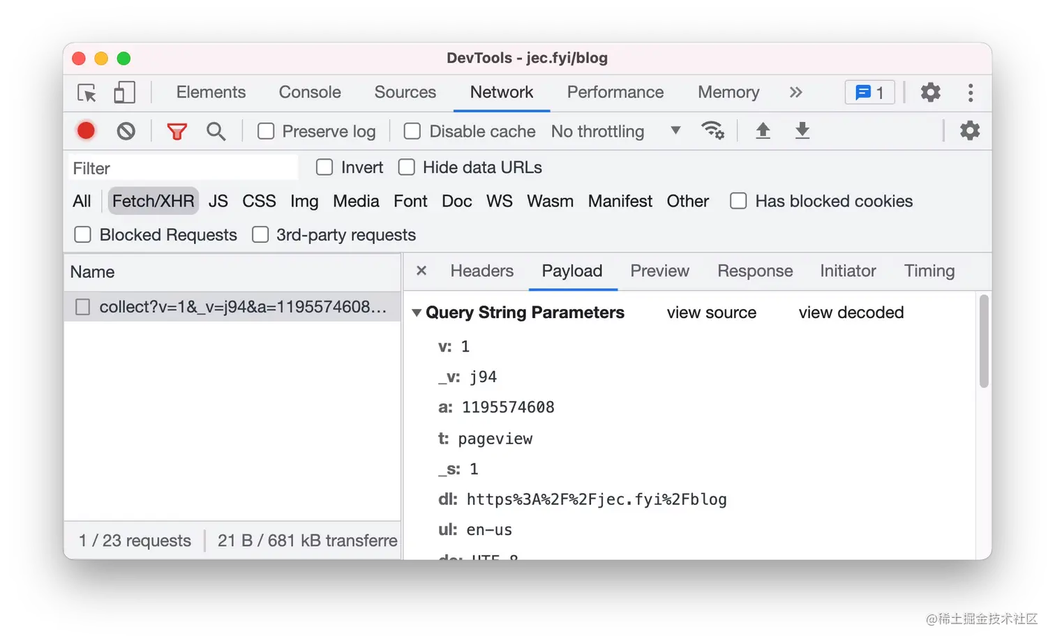Open the Timing detail tab
Viewport: 1055px width, 643px height.
pyautogui.click(x=929, y=271)
